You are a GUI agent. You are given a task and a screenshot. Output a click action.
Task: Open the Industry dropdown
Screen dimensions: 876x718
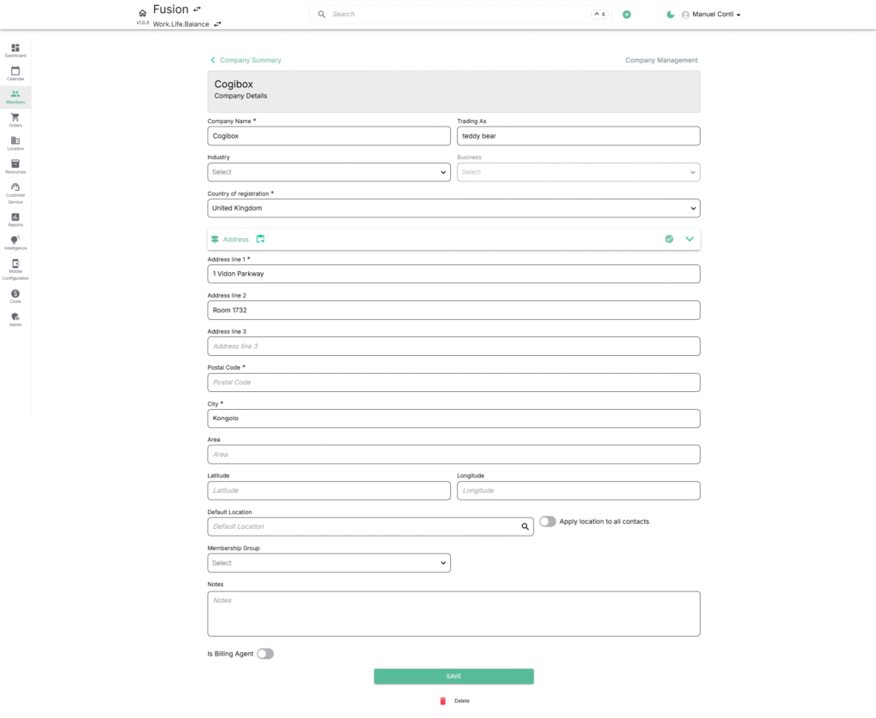pyautogui.click(x=328, y=172)
